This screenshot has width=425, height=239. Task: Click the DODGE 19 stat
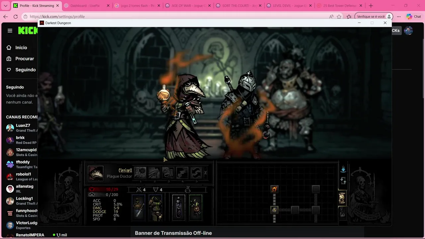coord(105,212)
